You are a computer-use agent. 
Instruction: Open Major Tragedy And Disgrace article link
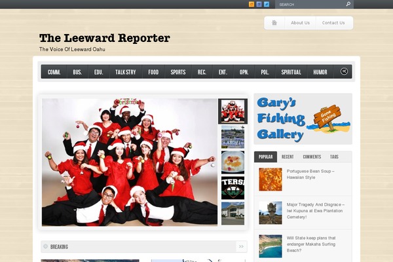click(316, 211)
